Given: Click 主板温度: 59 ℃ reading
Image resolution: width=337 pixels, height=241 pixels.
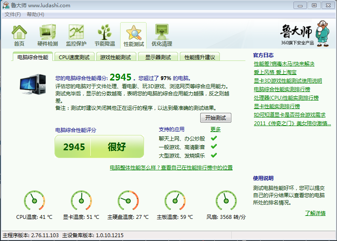Looking at the screenshot, I should 175,217.
